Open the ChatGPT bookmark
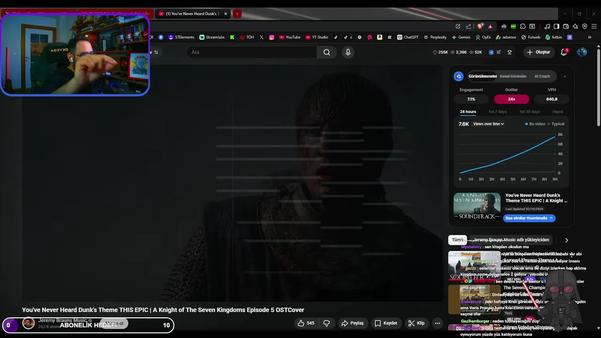601x338 pixels. click(x=408, y=37)
